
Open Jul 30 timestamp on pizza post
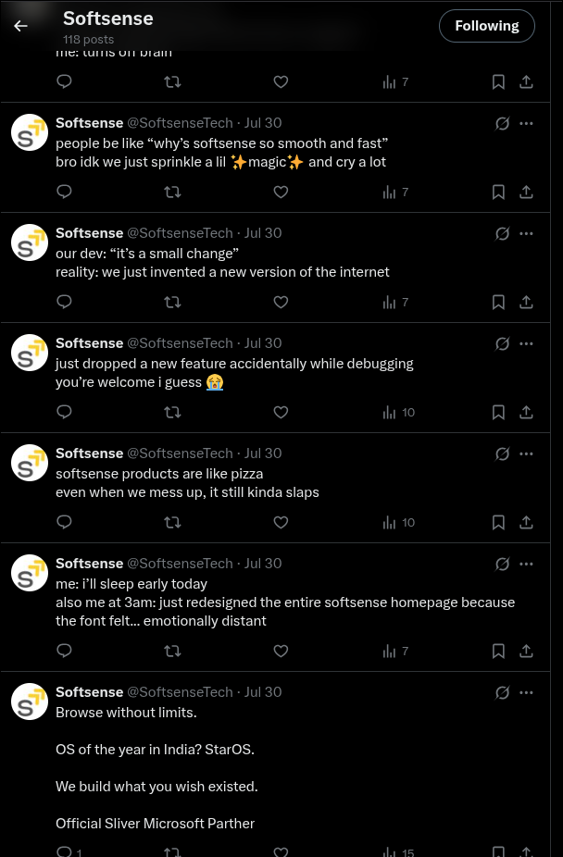tap(263, 453)
